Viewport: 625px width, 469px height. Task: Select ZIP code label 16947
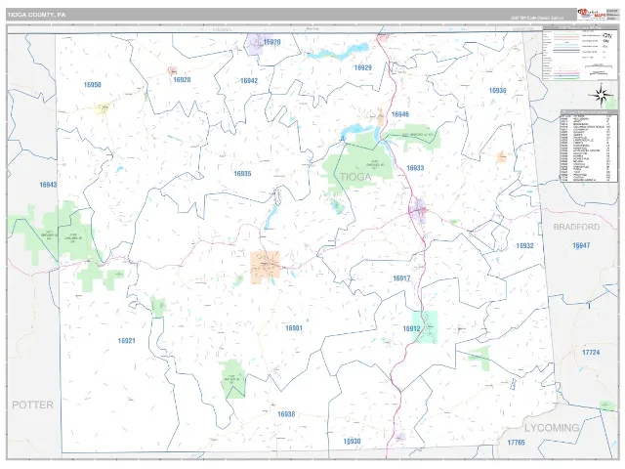(581, 245)
